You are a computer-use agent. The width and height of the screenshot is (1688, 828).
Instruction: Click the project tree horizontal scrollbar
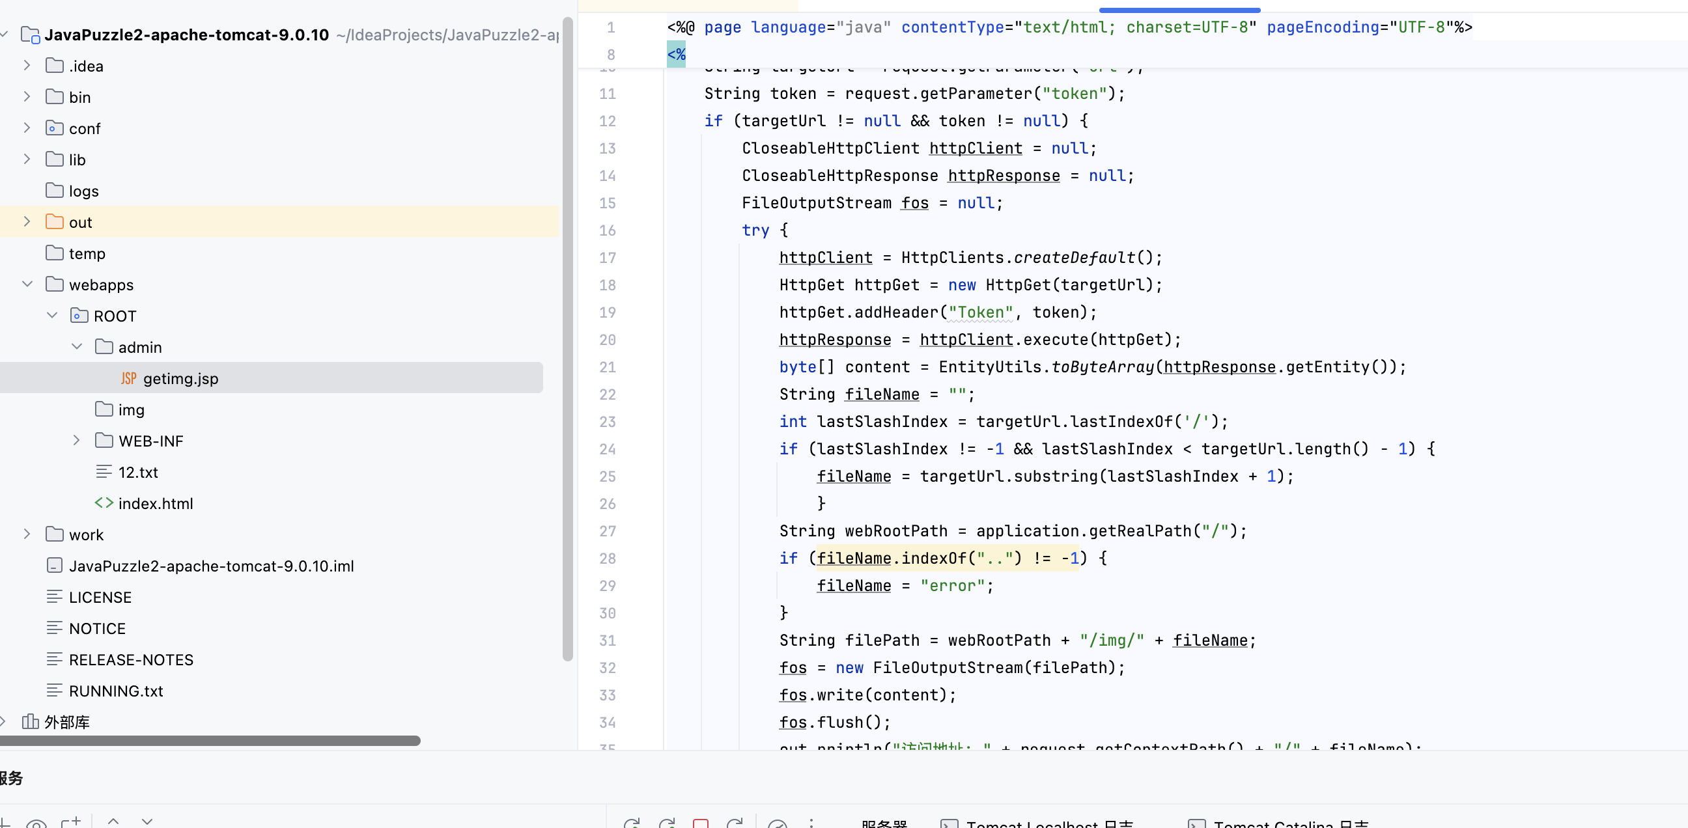tap(210, 740)
